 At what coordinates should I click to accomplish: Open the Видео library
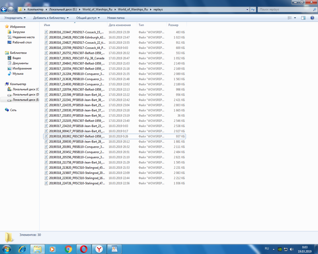[14, 58]
